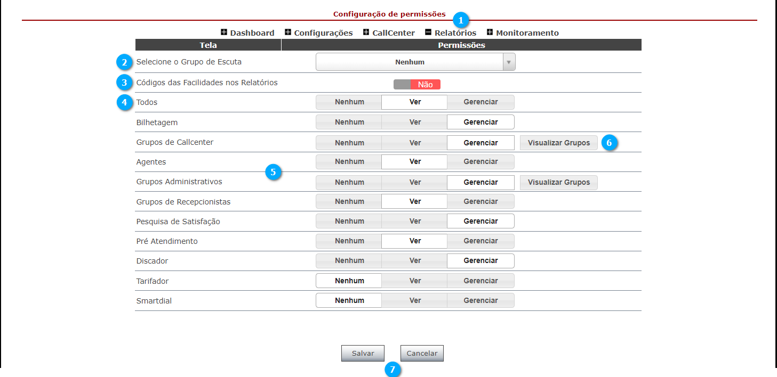
Task: Open the Monitoramento permissions tab
Action: (x=527, y=33)
